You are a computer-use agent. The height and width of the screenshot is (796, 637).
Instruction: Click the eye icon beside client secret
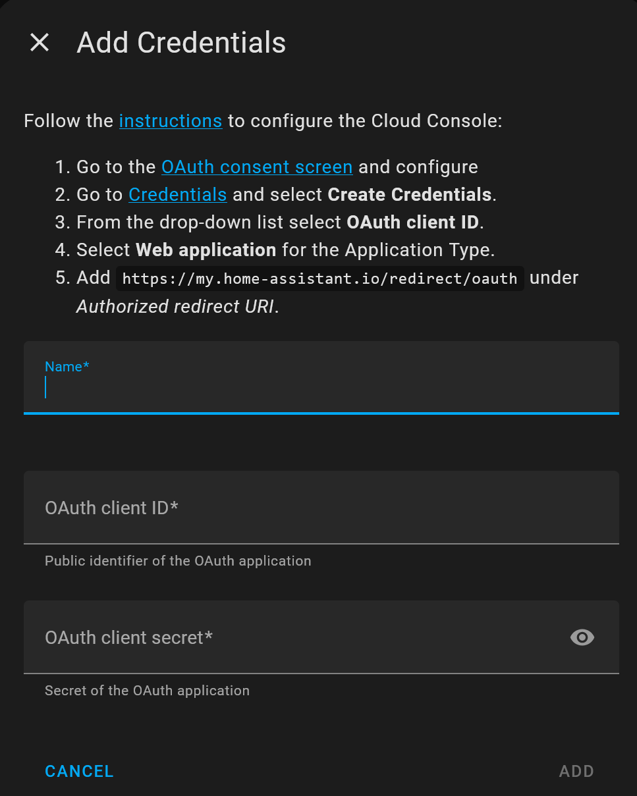[581, 637]
